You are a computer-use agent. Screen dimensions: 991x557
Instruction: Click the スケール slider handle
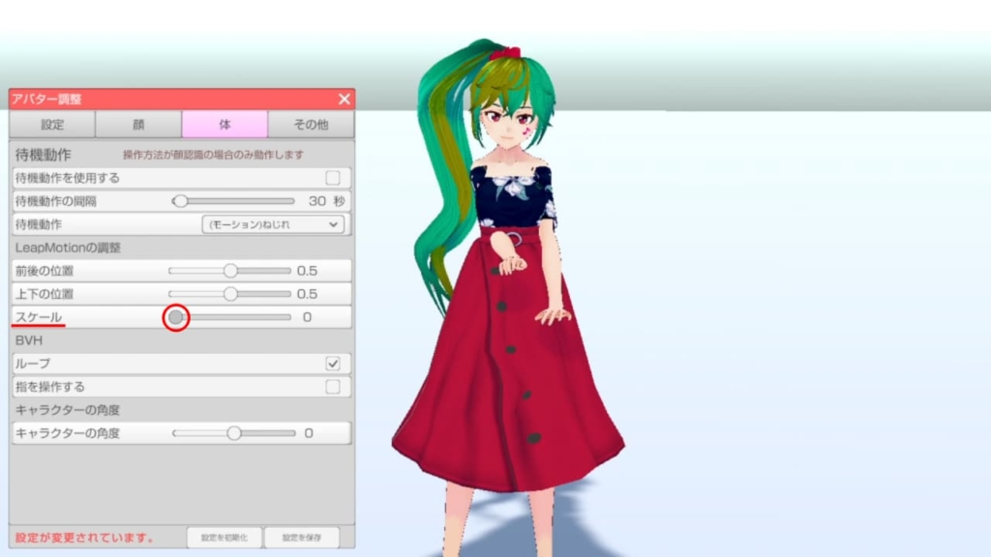click(176, 317)
